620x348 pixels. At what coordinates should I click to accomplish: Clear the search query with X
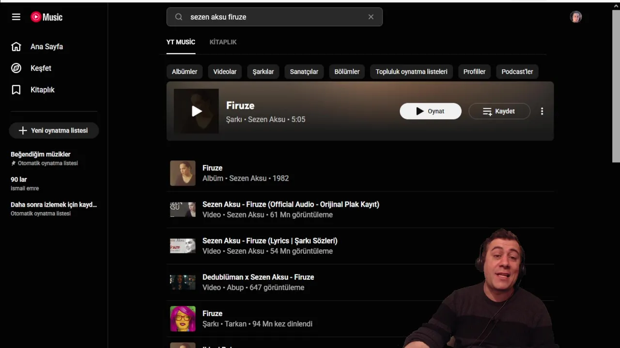pyautogui.click(x=371, y=17)
